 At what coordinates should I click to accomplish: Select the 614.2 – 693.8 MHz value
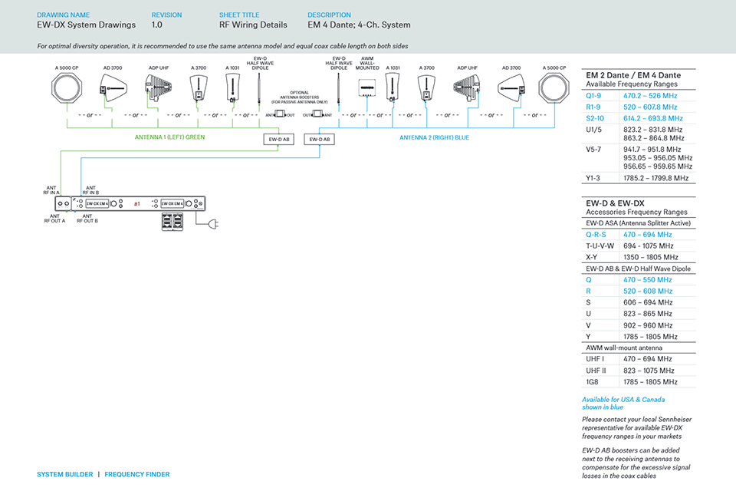tap(653, 118)
